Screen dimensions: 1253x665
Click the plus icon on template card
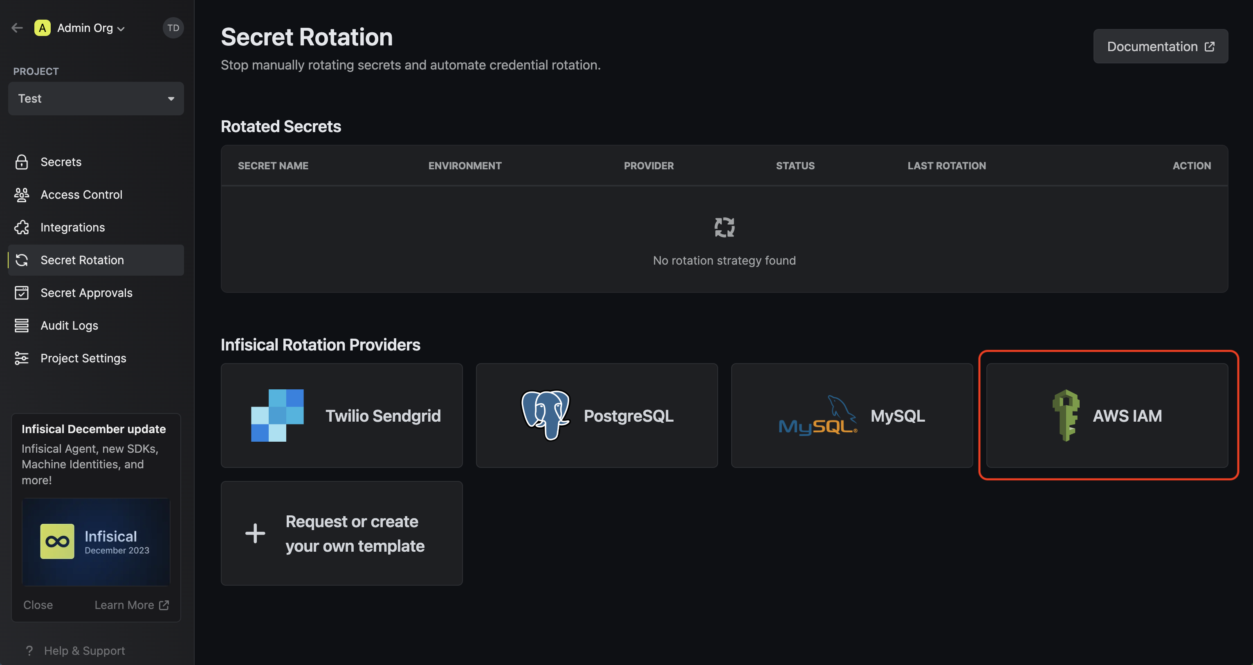[255, 533]
